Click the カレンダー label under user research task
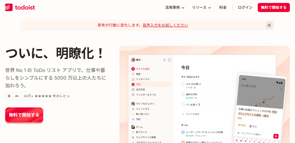The height and width of the screenshot is (143, 295). click(201, 136)
